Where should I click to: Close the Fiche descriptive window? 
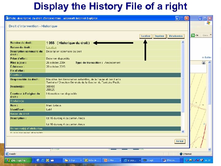point(187,18)
